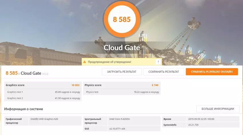Click the orange СРАВНИТЬ РЕЗУЛЬТАТ ОНЛАЙН button
Viewport: 243px width, 135px height.
tap(212, 72)
